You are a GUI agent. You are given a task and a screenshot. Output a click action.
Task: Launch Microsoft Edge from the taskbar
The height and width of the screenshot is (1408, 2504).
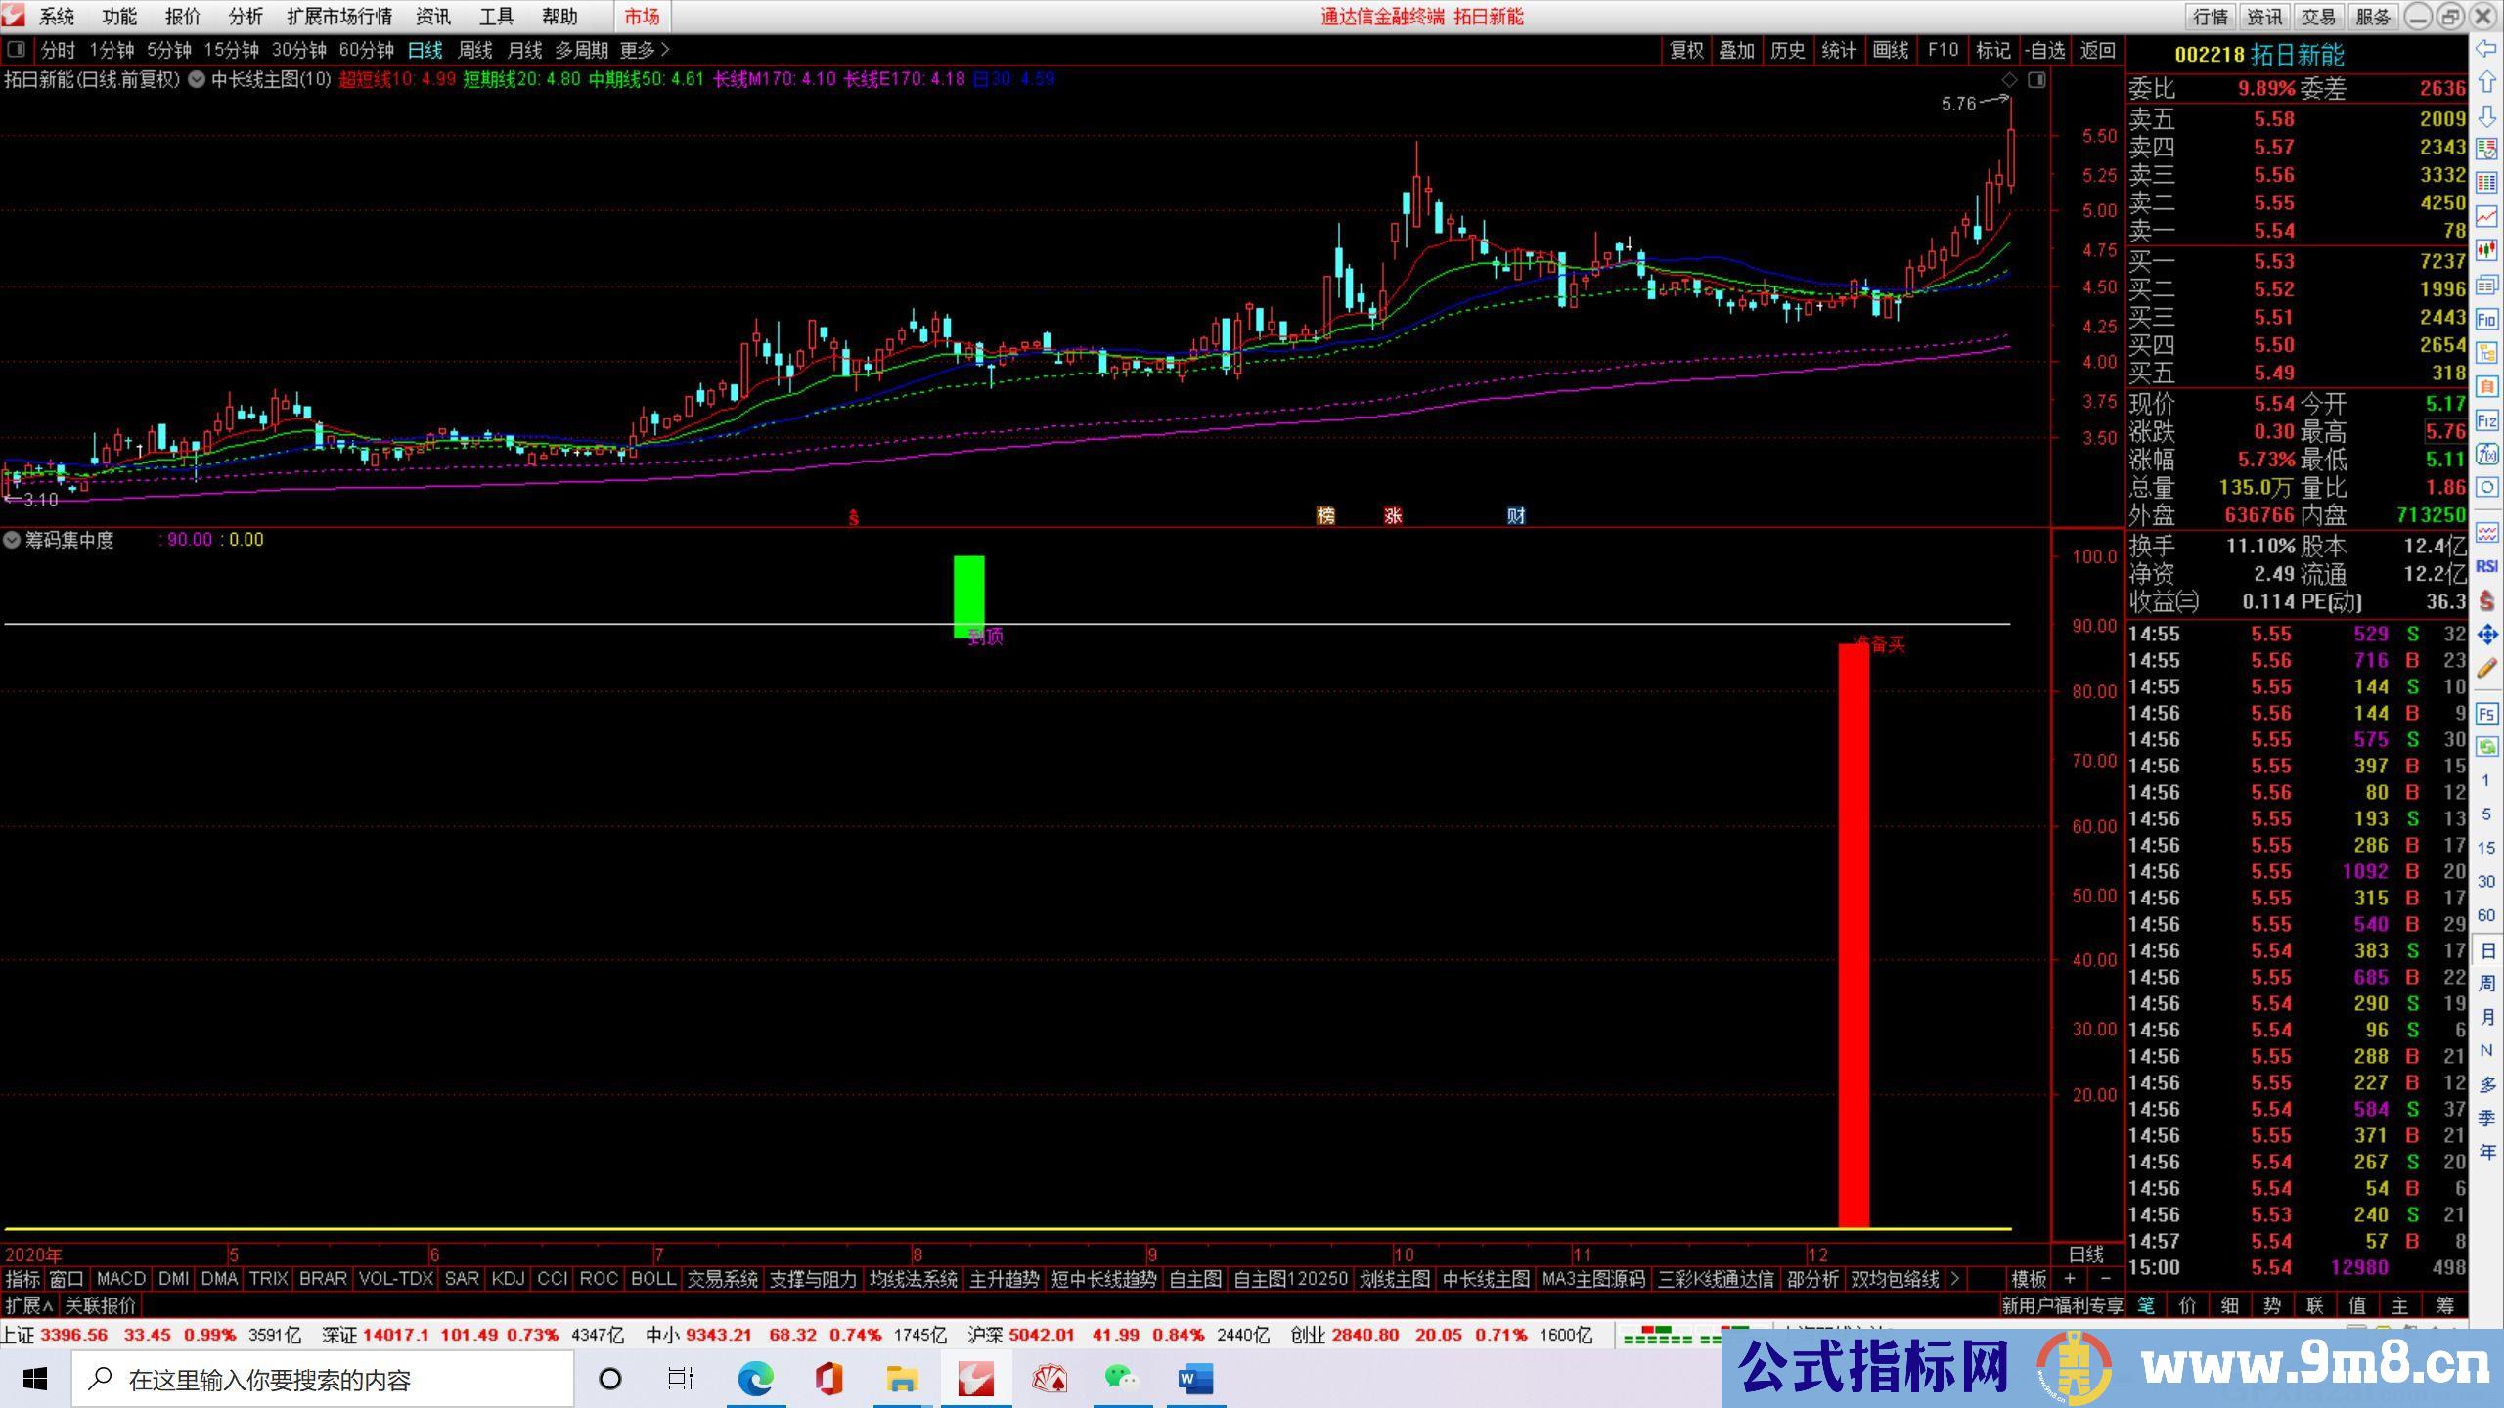(755, 1380)
